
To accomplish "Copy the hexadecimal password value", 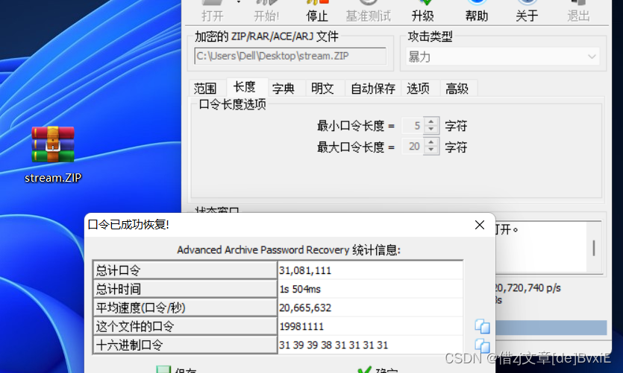I will point(482,345).
